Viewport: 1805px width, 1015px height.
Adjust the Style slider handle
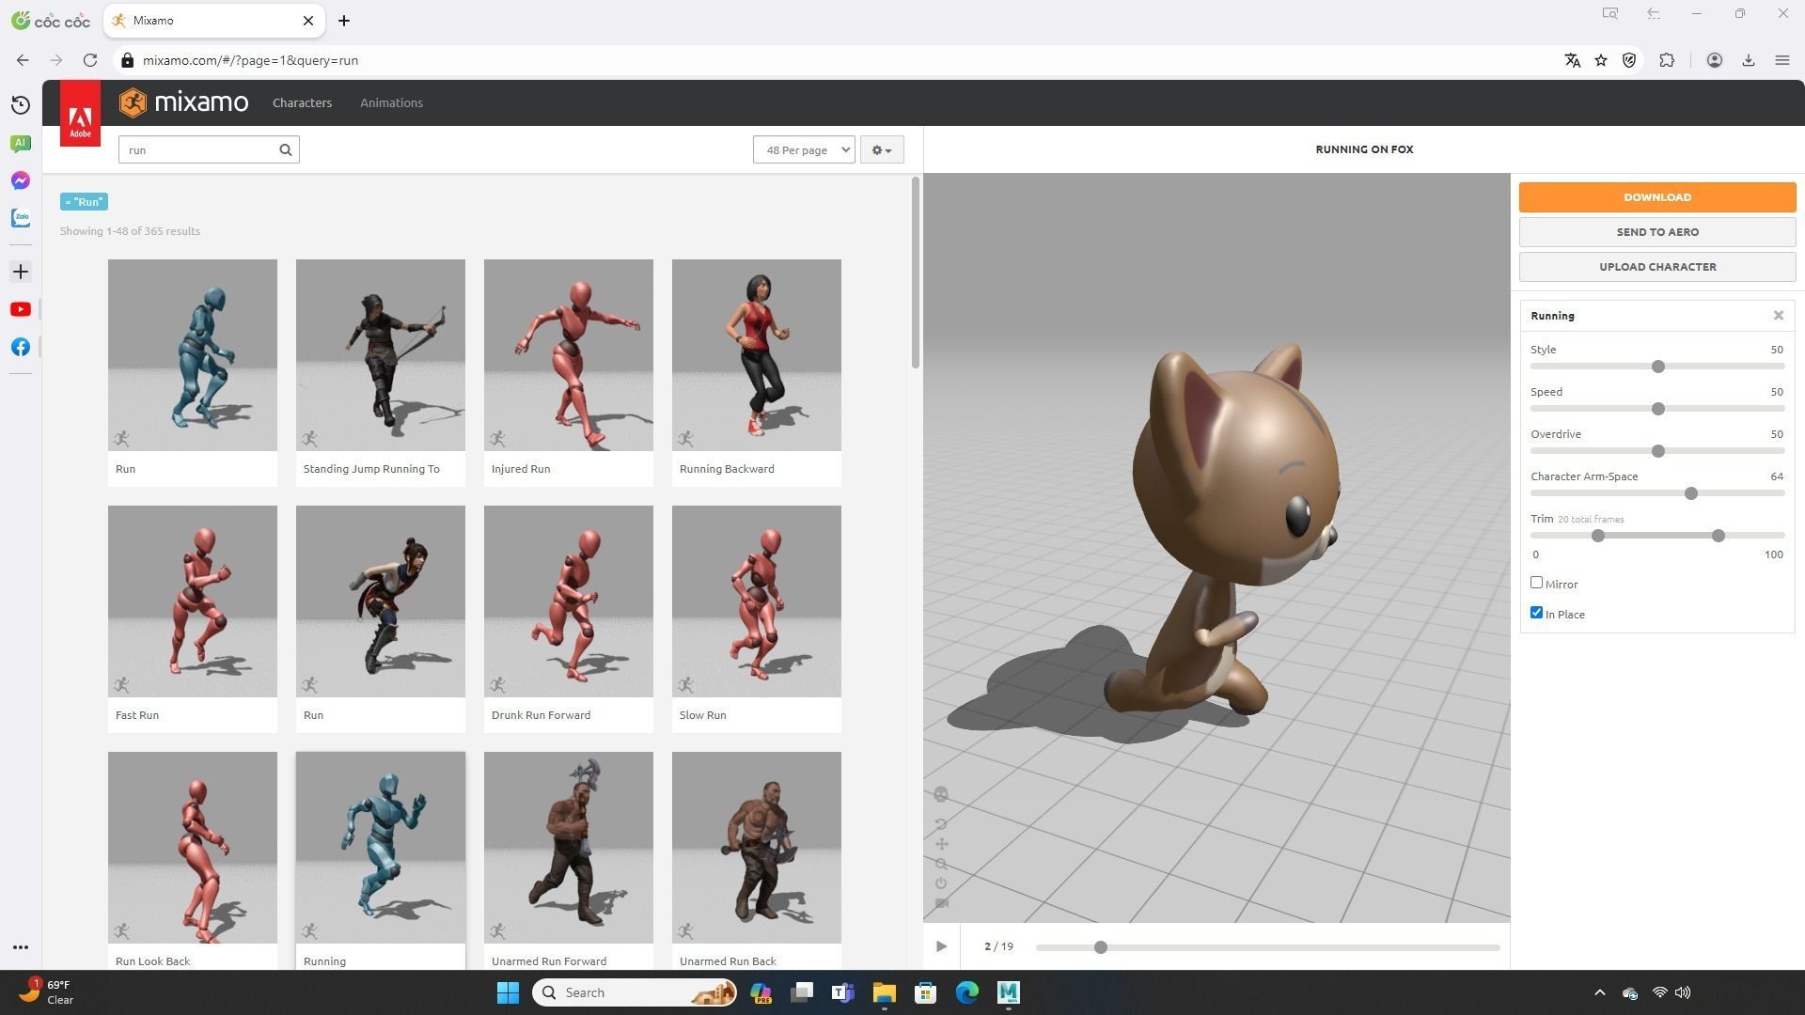[x=1658, y=367]
